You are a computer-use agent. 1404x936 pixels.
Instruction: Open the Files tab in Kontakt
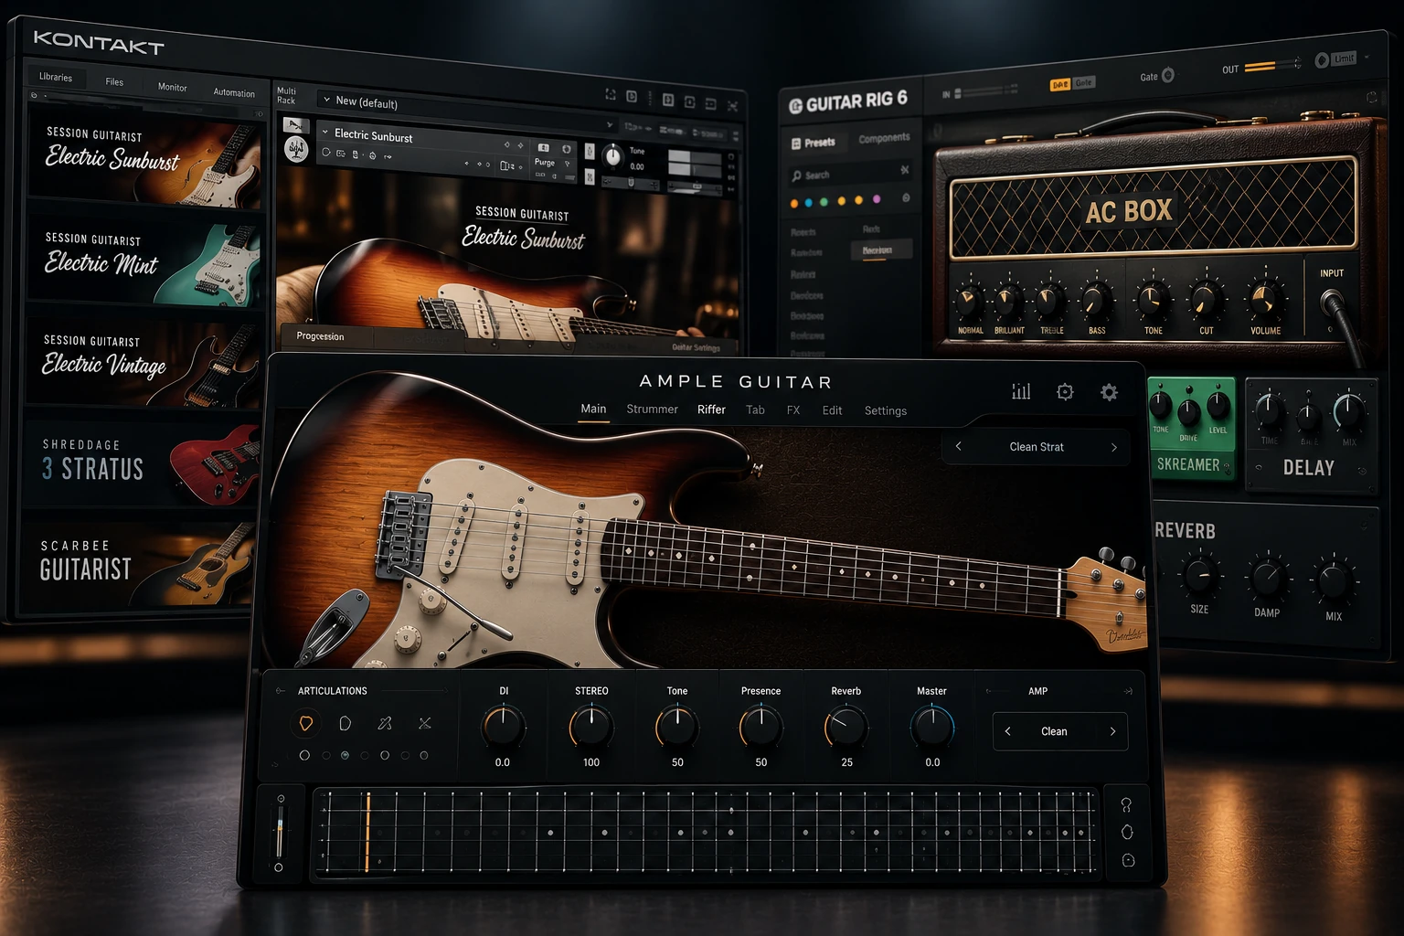[114, 81]
